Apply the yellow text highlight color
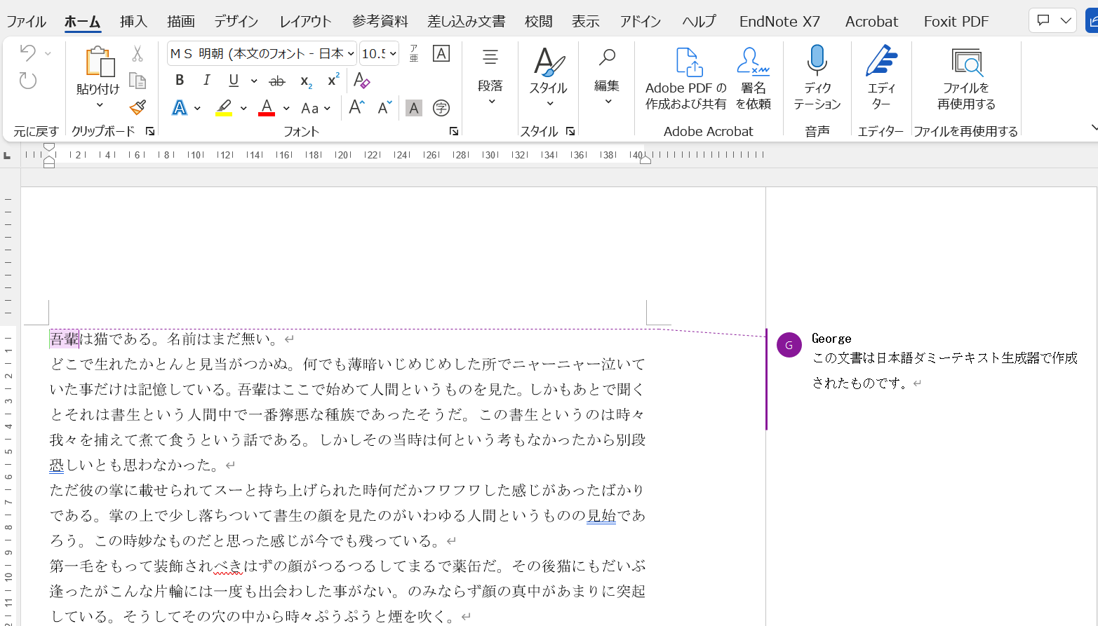The width and height of the screenshot is (1098, 626). click(224, 108)
